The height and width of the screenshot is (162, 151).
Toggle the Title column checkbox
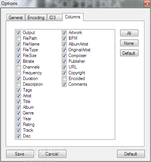pos(18,101)
